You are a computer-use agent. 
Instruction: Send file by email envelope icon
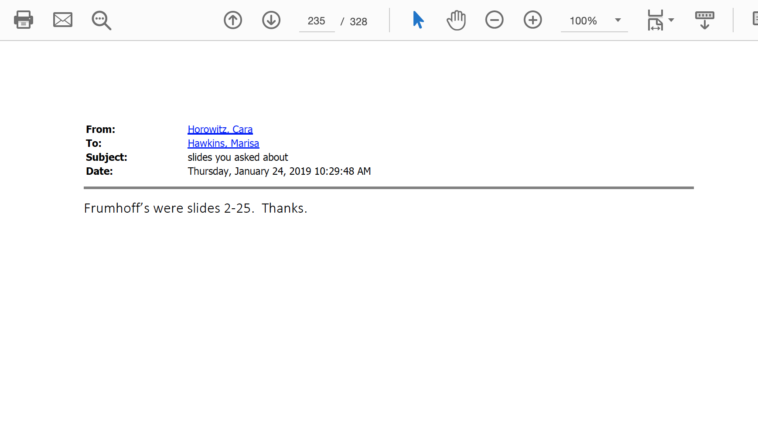pos(62,20)
